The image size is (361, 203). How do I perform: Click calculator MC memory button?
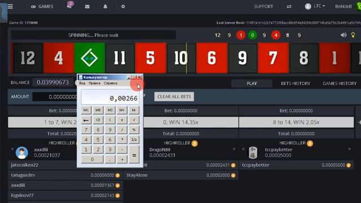click(x=86, y=111)
